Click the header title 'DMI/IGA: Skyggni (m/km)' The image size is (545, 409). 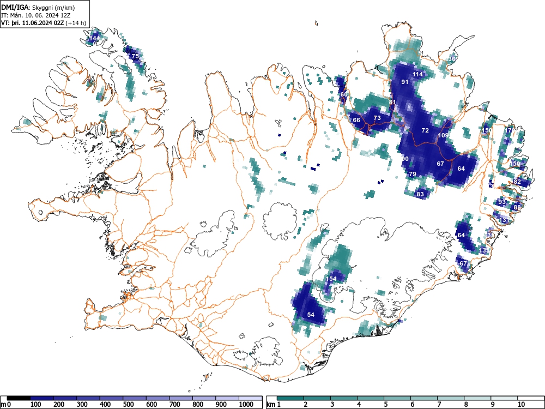[38, 7]
